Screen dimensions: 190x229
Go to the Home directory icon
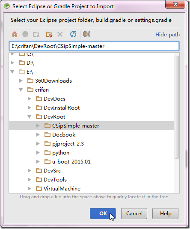(x=15, y=35)
